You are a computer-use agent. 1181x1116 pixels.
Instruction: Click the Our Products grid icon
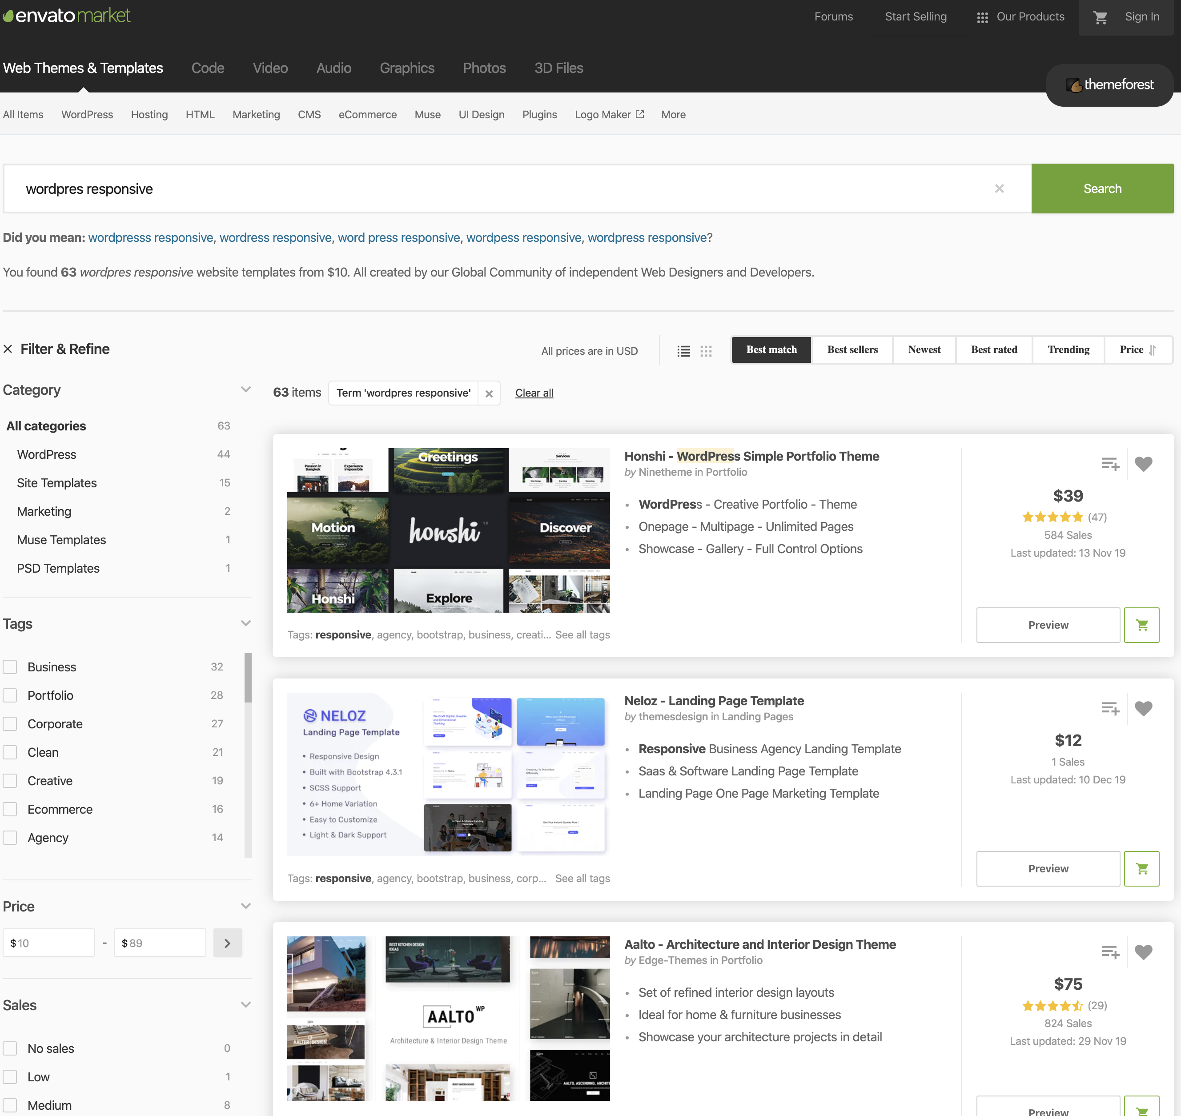click(982, 17)
